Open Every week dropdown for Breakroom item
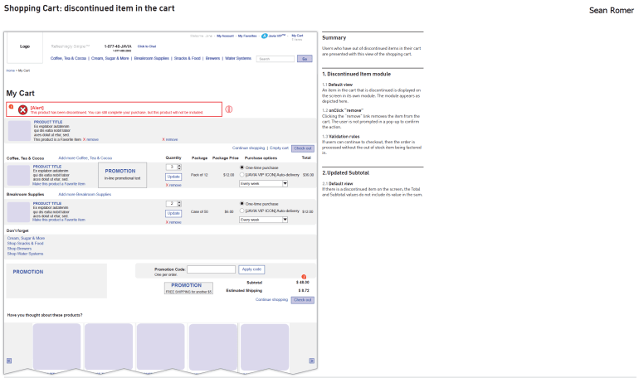The height and width of the screenshot is (378, 639). [263, 220]
